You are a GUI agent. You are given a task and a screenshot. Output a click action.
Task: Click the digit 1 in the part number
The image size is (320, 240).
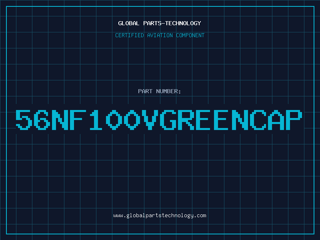[96, 120]
